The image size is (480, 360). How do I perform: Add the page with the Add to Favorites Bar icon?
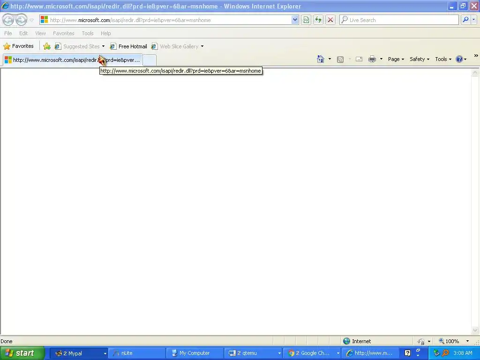tap(47, 46)
